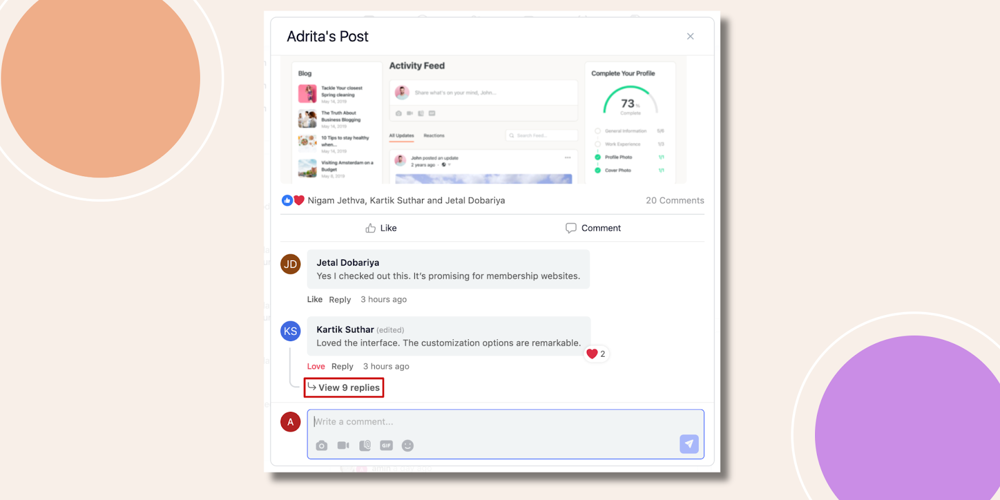Image resolution: width=1000 pixels, height=500 pixels.
Task: Like Adrita's post
Action: (x=381, y=228)
